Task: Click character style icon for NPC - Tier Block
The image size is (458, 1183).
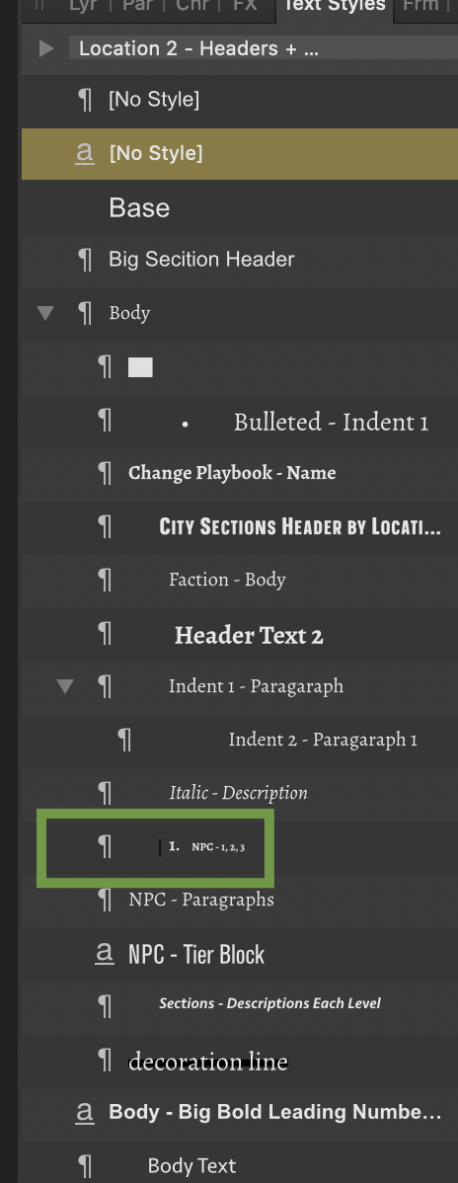Action: click(x=104, y=954)
